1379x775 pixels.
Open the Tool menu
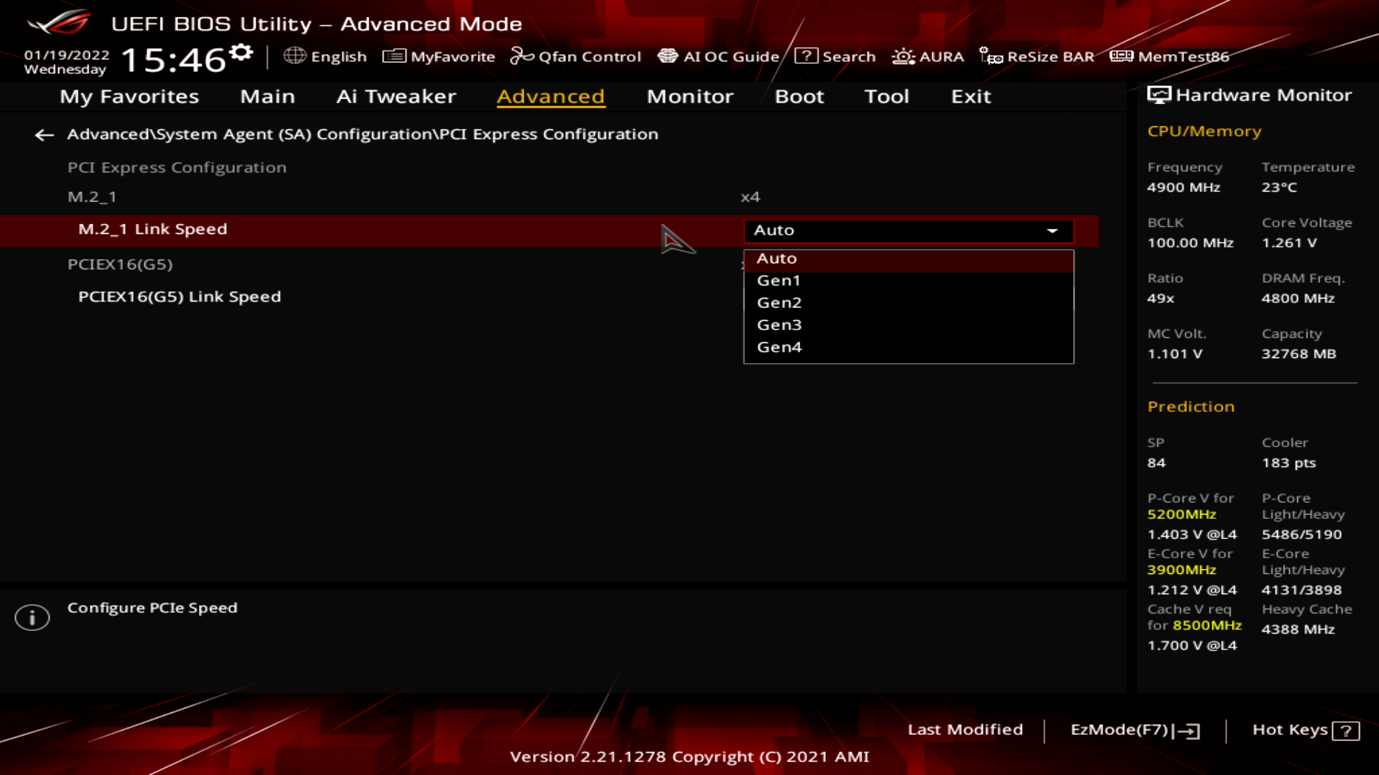coord(888,95)
